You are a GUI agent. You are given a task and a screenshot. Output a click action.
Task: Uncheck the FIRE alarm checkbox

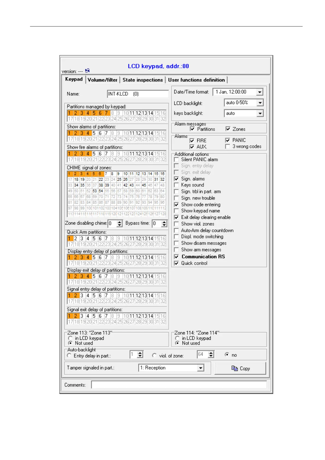click(x=192, y=140)
